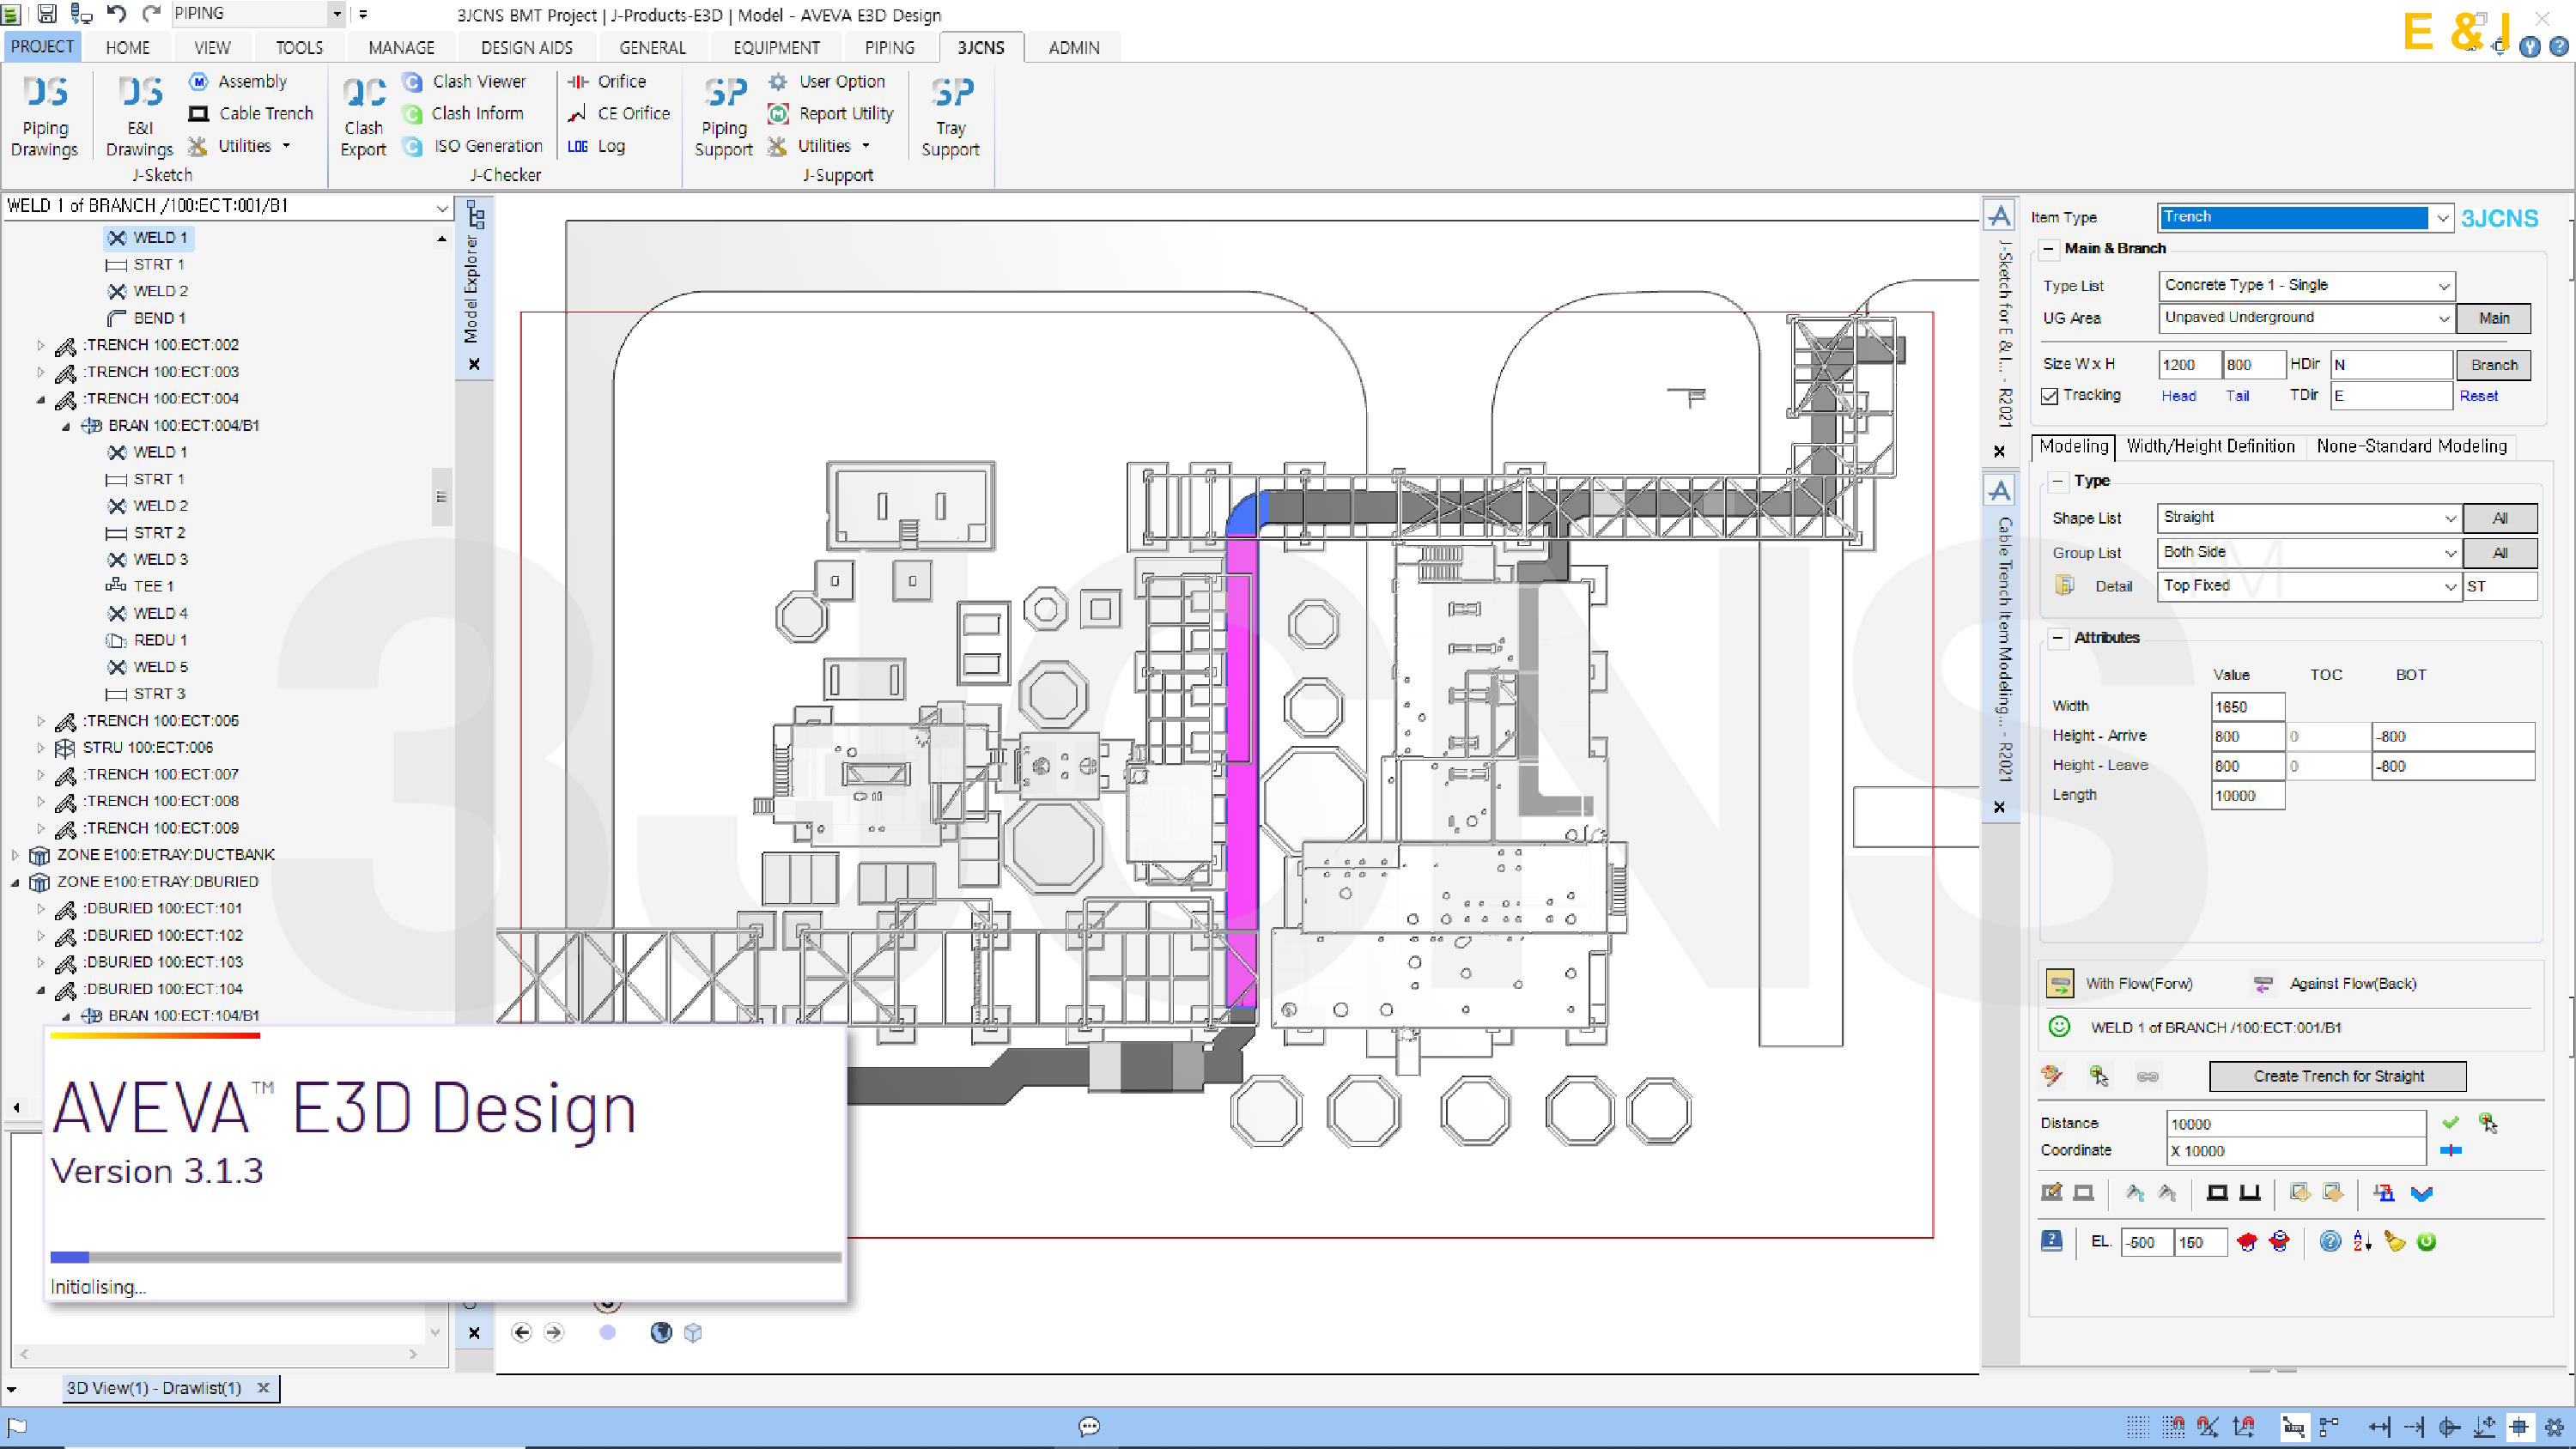Image resolution: width=2576 pixels, height=1449 pixels.
Task: Open the Shape List dropdown
Action: pyautogui.click(x=2449, y=518)
